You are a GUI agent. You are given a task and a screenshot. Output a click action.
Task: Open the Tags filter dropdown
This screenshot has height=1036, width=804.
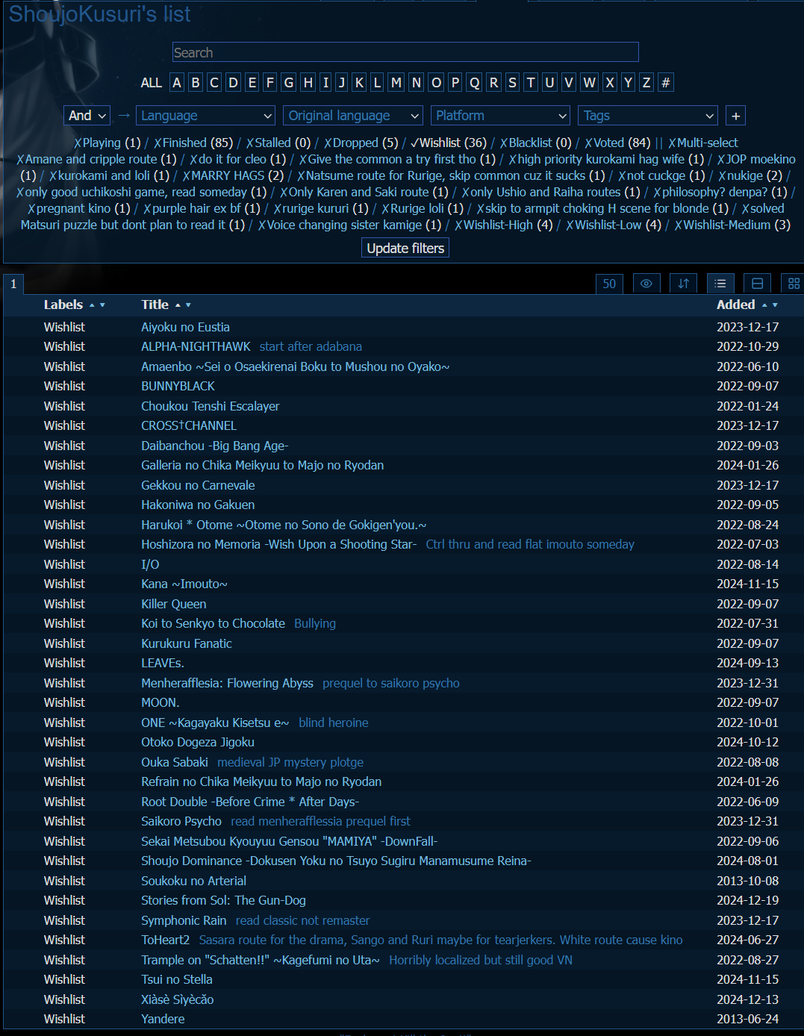[x=648, y=116]
